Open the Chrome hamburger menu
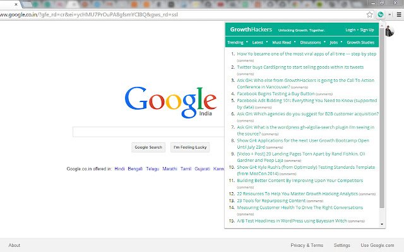The image size is (404, 252). pos(398,13)
